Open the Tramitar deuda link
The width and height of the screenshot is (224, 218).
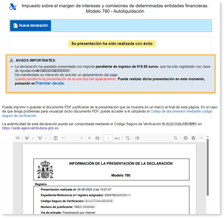click(50, 83)
